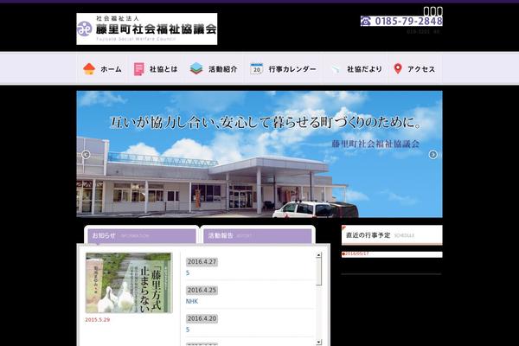Open the ホーム menu item
519x346 pixels.
click(x=103, y=69)
